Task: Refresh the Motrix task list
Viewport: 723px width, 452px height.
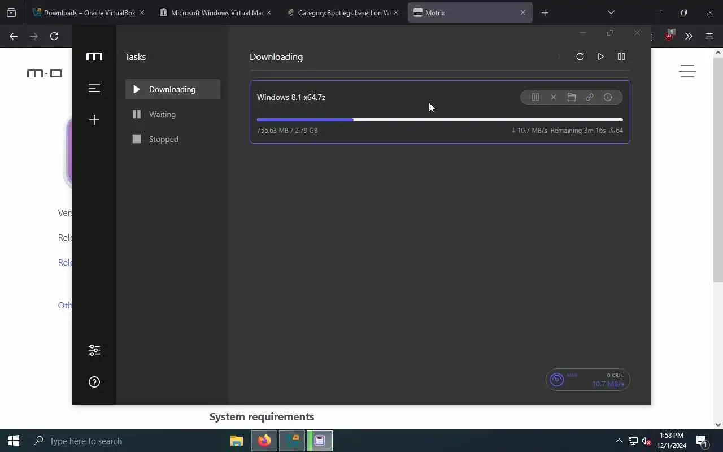Action: click(x=580, y=56)
